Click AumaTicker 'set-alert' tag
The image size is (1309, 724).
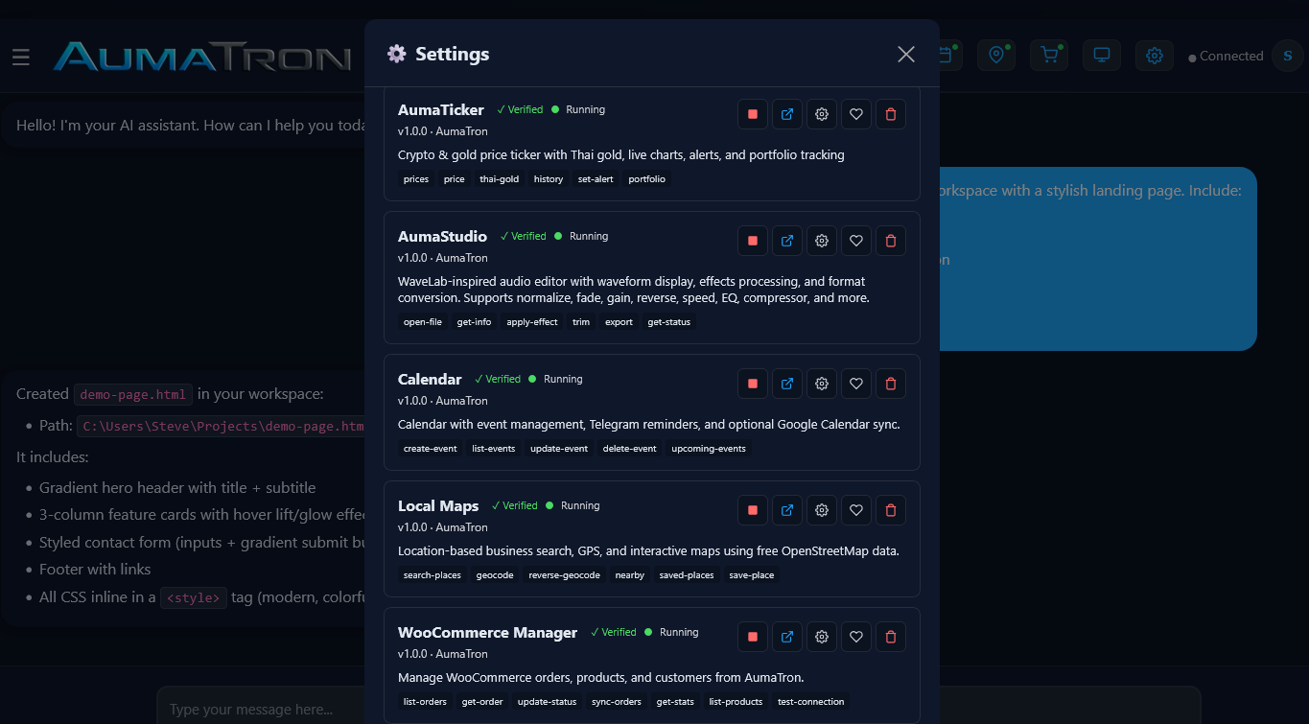[596, 179]
